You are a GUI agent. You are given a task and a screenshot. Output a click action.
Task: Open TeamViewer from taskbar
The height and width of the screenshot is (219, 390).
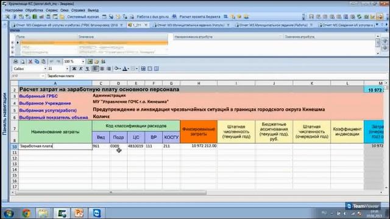click(x=96, y=214)
